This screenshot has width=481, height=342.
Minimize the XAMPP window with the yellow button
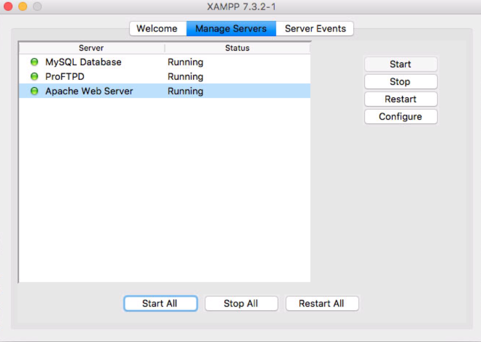point(23,6)
